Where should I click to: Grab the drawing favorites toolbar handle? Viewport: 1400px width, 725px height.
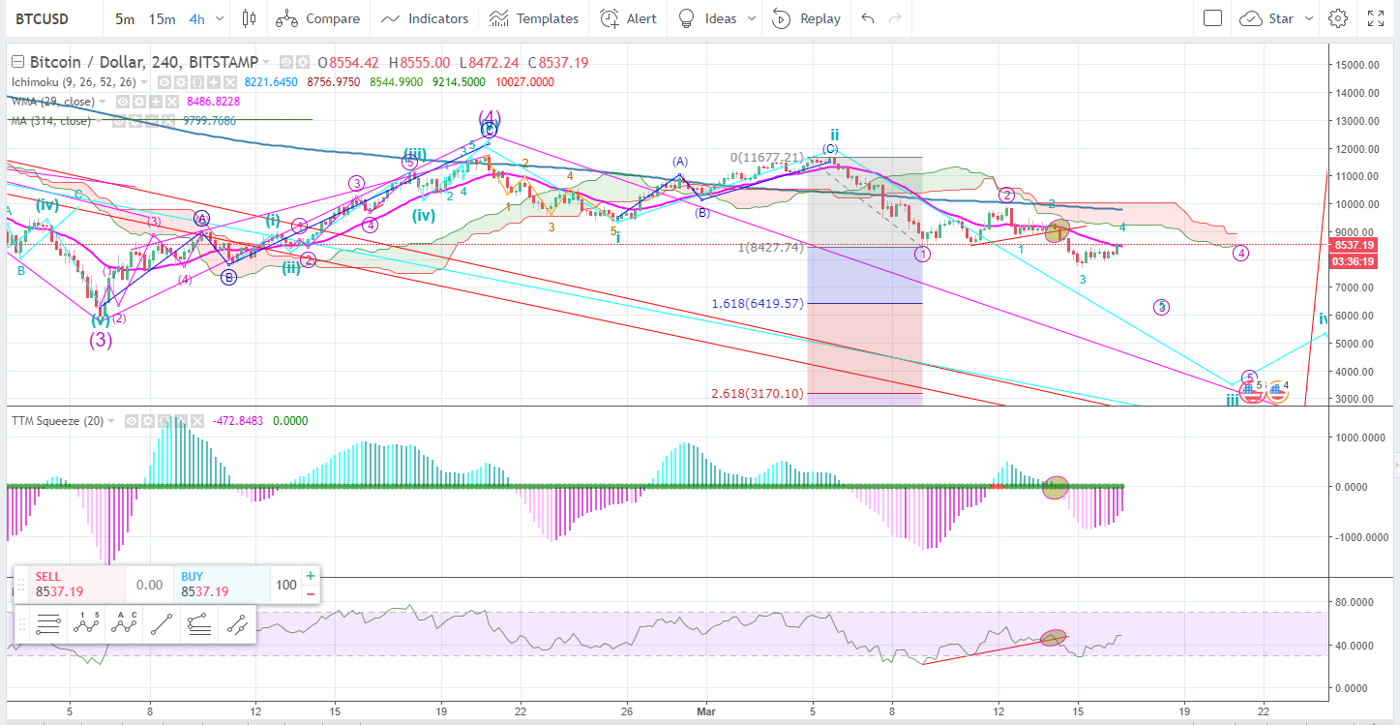point(21,624)
